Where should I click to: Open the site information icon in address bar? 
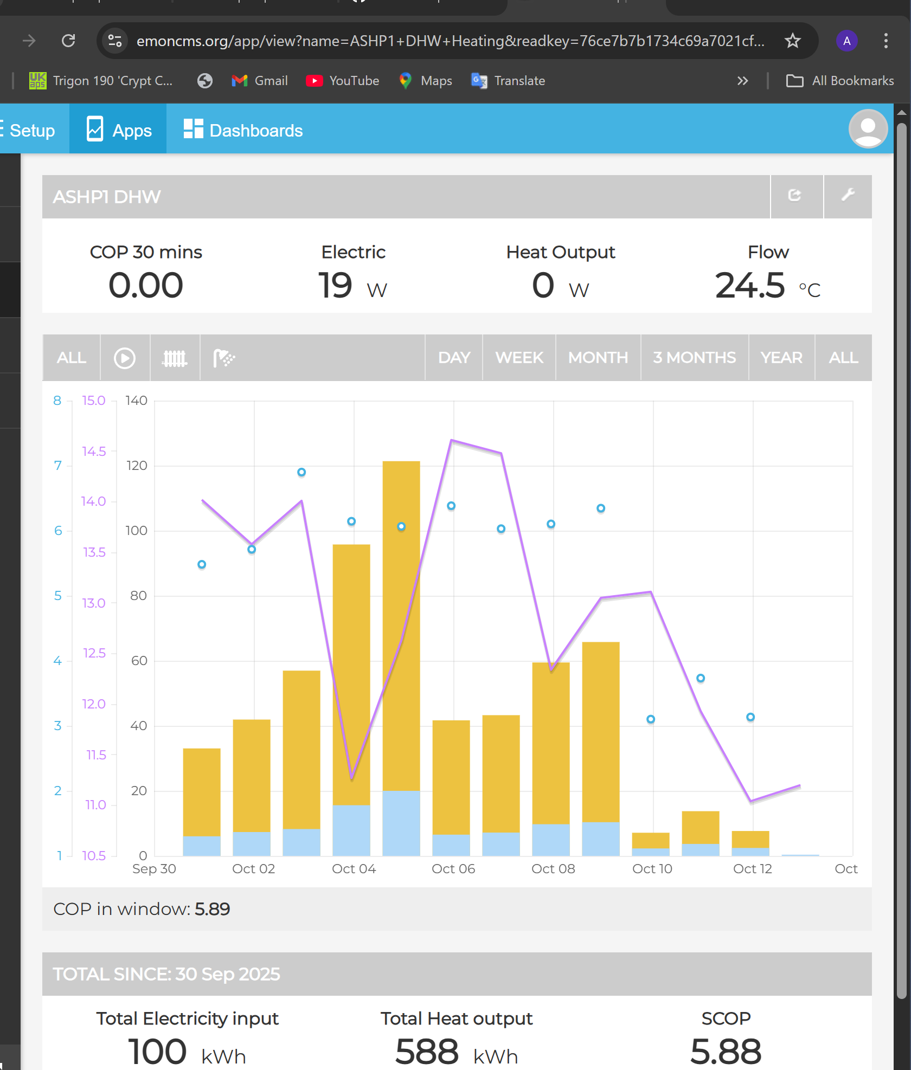115,41
